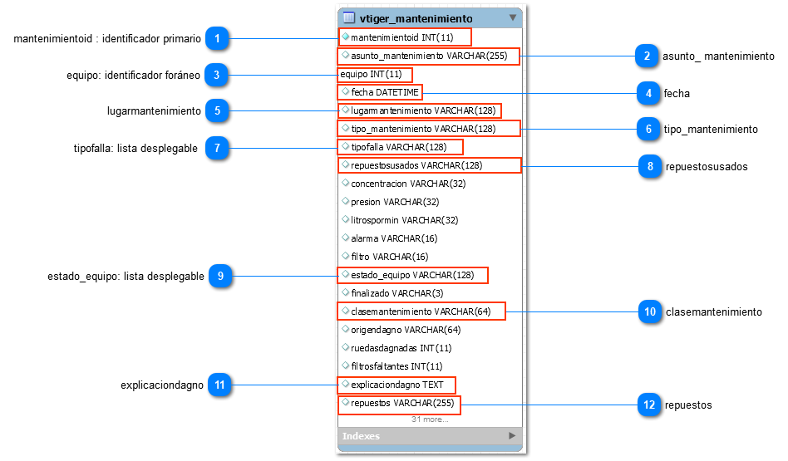Select the column text 'filtro VARCHAR(16)'

coord(390,257)
